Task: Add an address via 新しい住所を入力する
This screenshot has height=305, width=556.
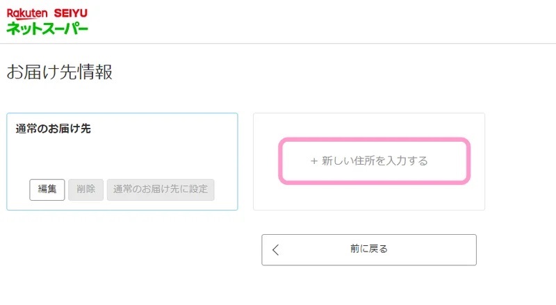Action: pyautogui.click(x=375, y=161)
